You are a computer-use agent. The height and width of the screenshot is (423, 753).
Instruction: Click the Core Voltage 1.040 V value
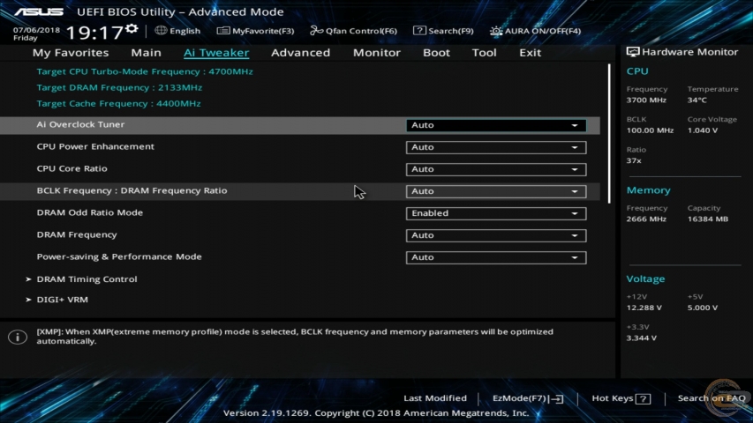703,130
